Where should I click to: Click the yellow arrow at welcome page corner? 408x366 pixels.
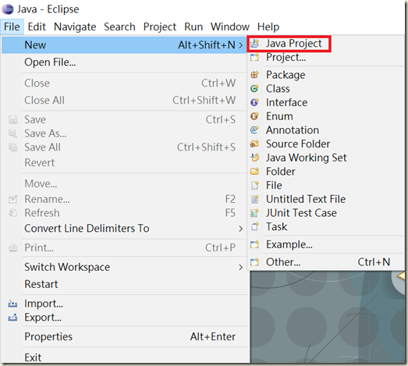click(402, 276)
